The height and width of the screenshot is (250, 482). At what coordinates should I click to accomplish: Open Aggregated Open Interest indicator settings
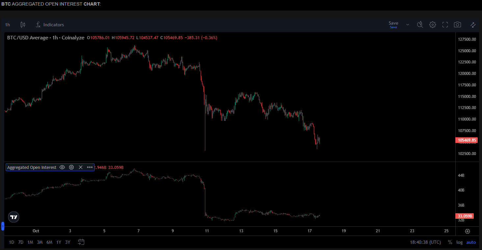71,167
